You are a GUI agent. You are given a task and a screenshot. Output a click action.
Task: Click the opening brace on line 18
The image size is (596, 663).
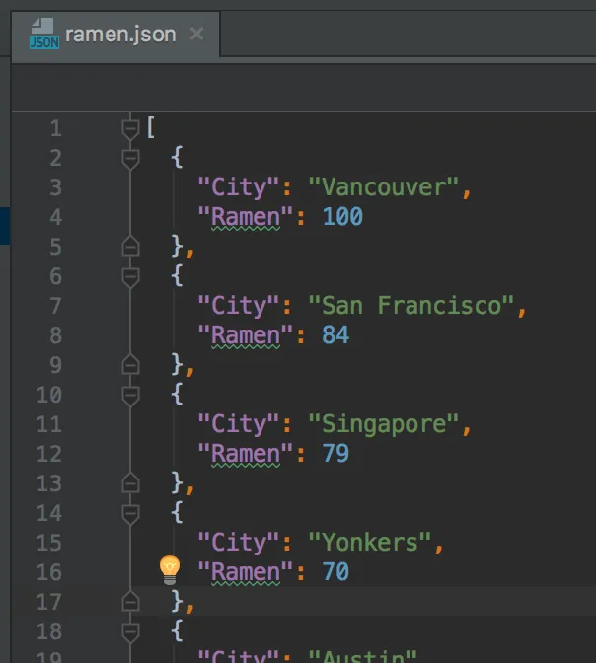pyautogui.click(x=178, y=630)
